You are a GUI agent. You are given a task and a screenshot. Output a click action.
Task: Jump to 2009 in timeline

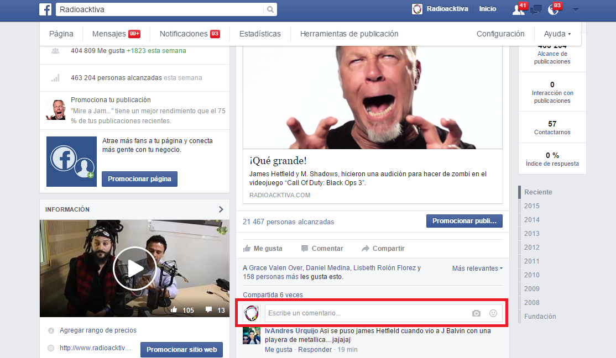click(531, 288)
